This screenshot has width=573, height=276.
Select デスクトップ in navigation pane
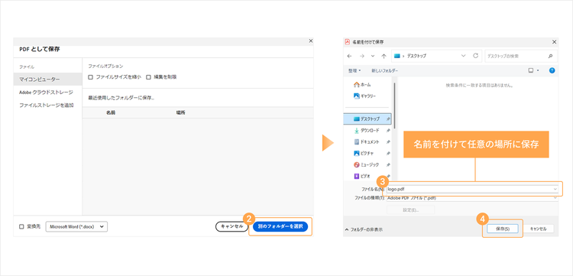pos(368,119)
